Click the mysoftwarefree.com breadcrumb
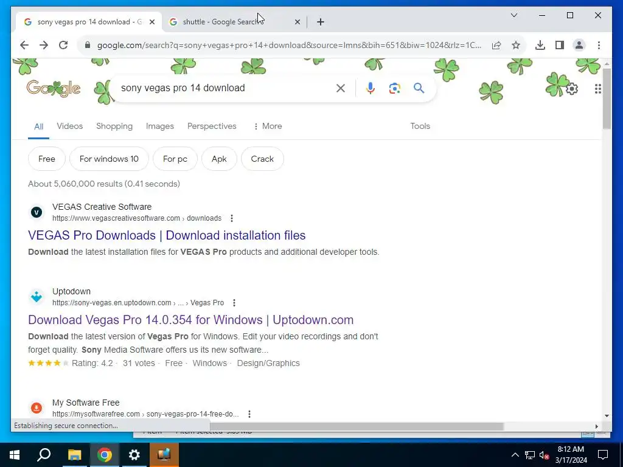Image resolution: width=623 pixels, height=467 pixels. click(x=145, y=413)
